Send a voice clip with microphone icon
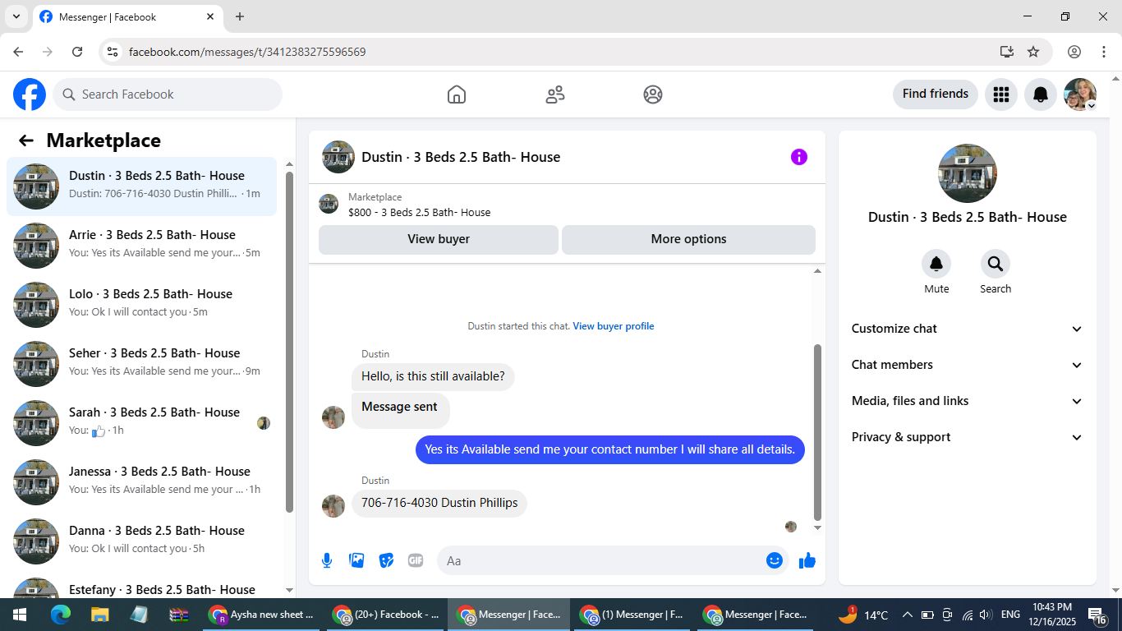The width and height of the screenshot is (1122, 631). pos(327,560)
